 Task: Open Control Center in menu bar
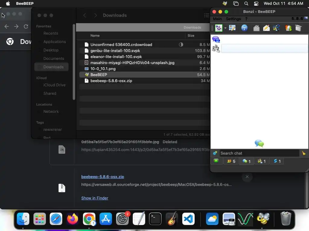click(256, 3)
